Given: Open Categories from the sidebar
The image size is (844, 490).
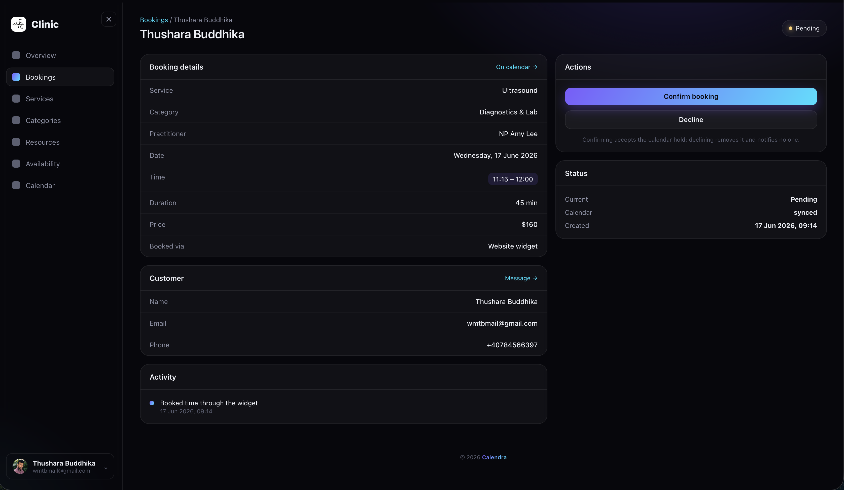Looking at the screenshot, I should 60,120.
